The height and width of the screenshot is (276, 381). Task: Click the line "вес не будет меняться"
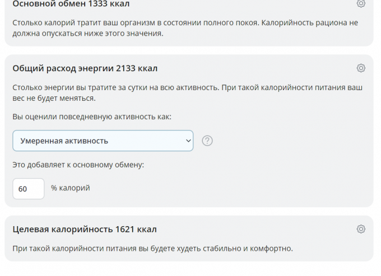coord(54,98)
